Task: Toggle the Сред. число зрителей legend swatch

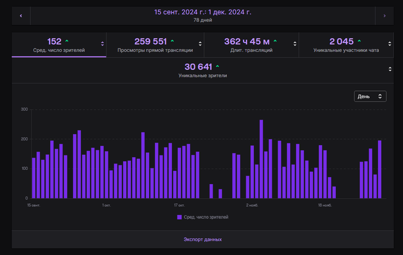Action: point(180,217)
